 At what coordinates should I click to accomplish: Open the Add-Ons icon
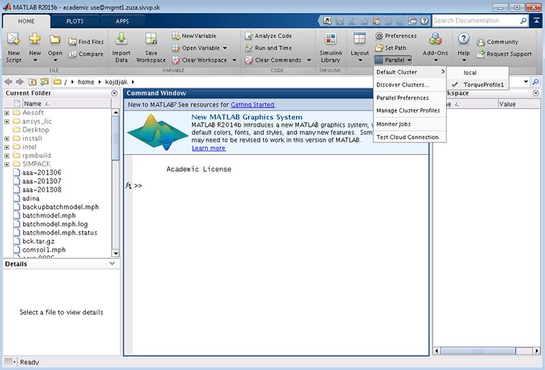tap(435, 40)
